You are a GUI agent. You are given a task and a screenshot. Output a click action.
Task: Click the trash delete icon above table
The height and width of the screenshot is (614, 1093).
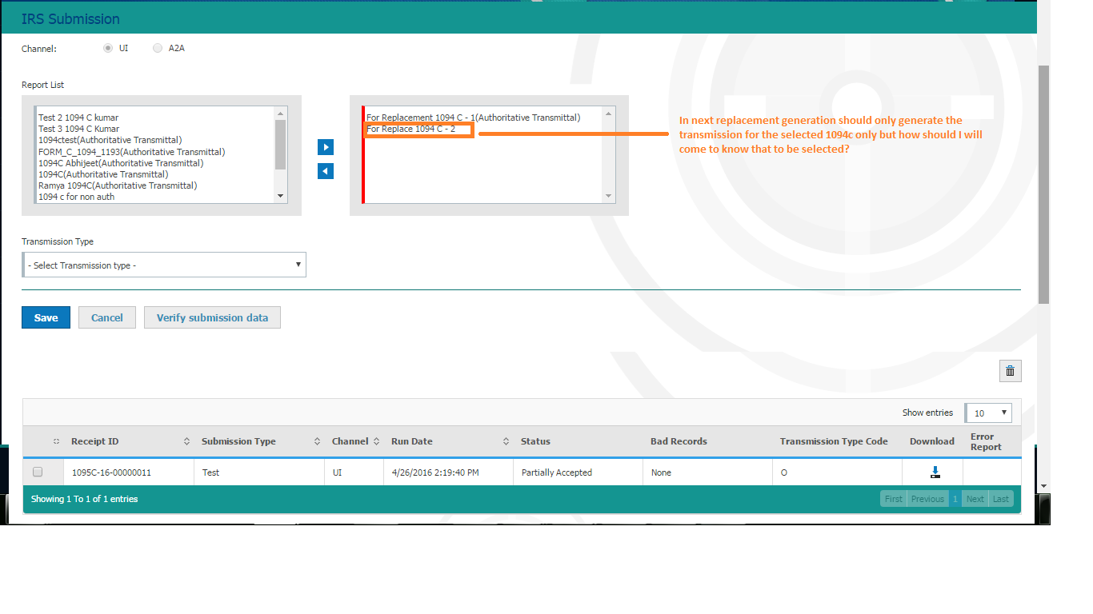[1010, 371]
